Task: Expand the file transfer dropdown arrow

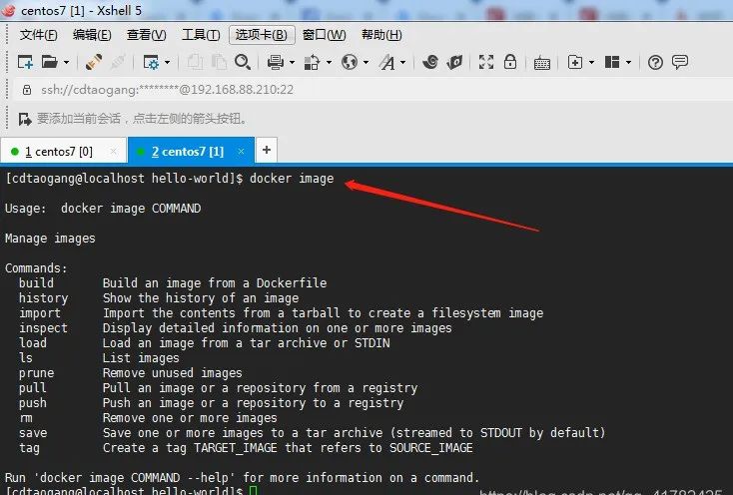Action: 330,62
